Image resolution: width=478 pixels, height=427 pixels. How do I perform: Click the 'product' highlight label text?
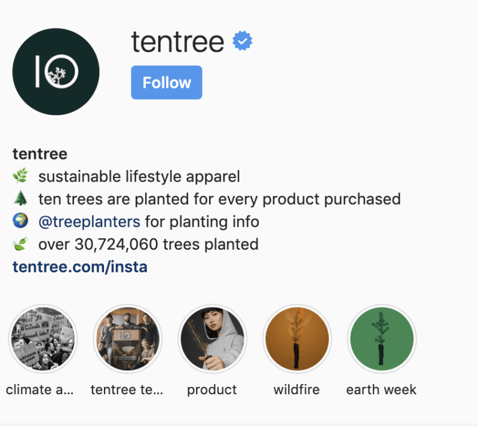[212, 390]
